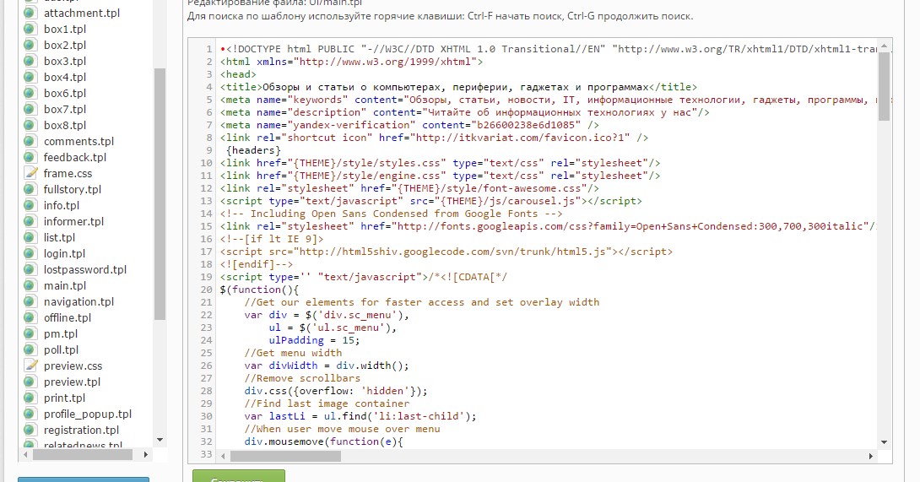
Task: Click the carousel.js script line
Action: (430, 201)
